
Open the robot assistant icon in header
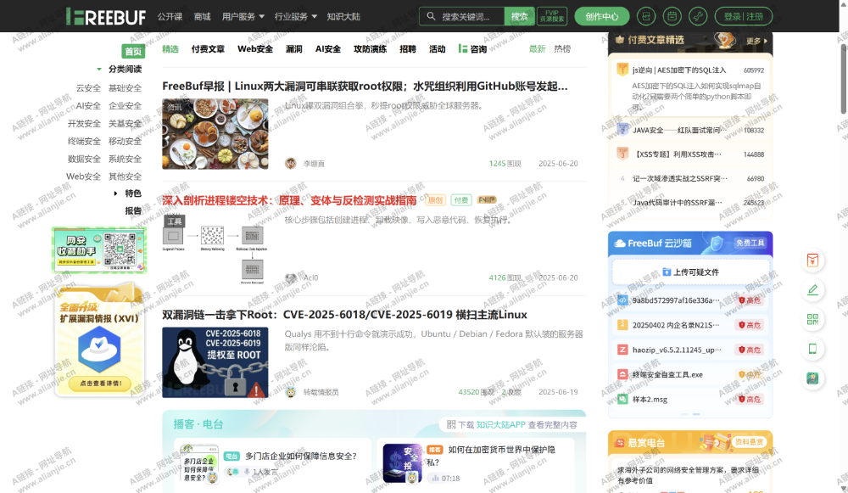click(x=645, y=16)
